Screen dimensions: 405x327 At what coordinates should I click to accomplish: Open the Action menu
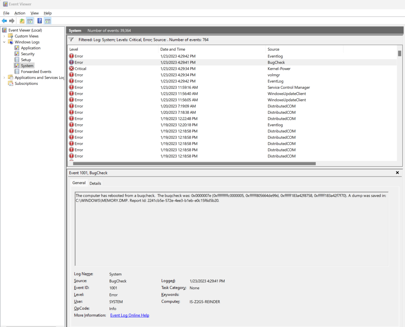tap(20, 13)
